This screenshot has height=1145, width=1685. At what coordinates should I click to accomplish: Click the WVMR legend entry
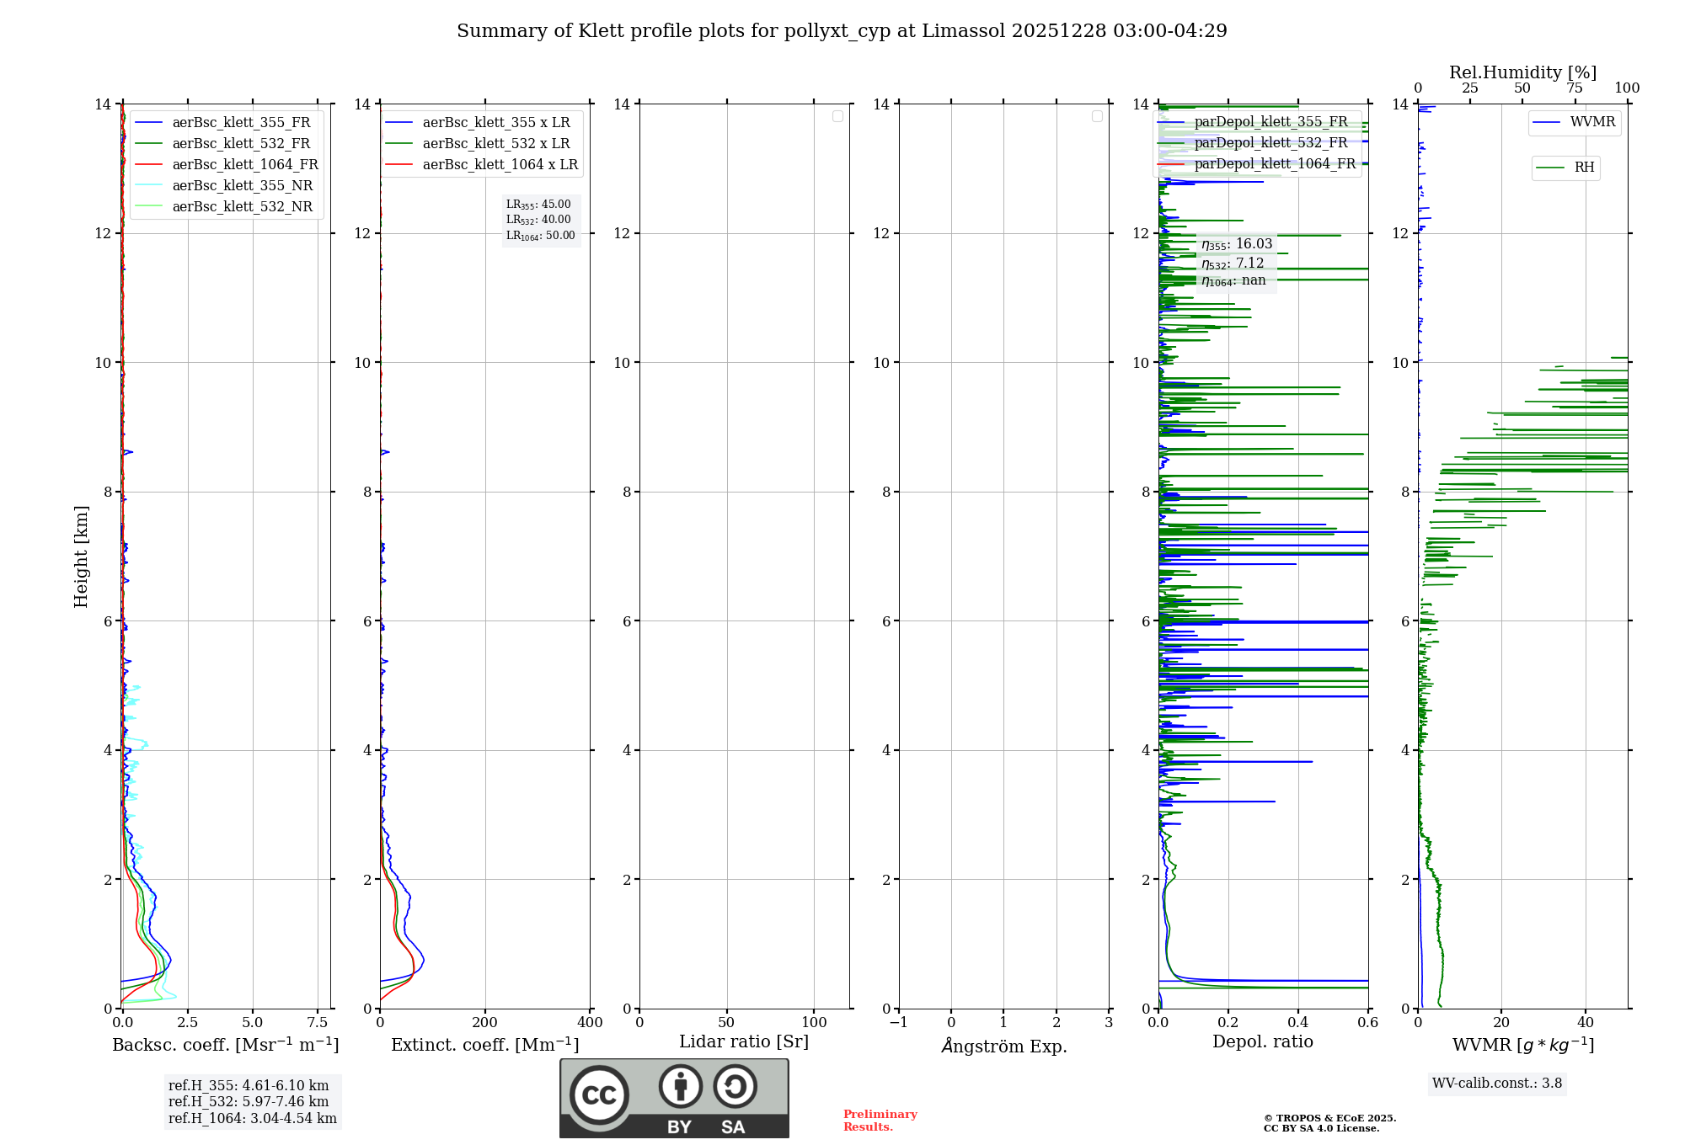point(1591,122)
